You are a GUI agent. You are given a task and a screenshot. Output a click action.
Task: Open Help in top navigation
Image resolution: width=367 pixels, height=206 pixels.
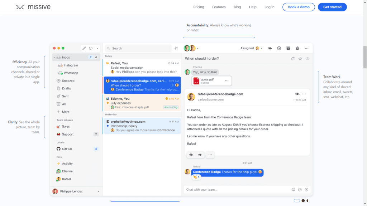click(x=253, y=7)
